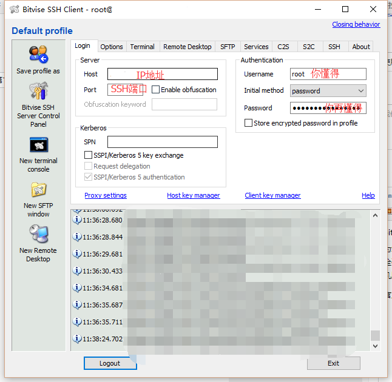Switch to the Options tab
The image size is (392, 382).
pyautogui.click(x=112, y=47)
